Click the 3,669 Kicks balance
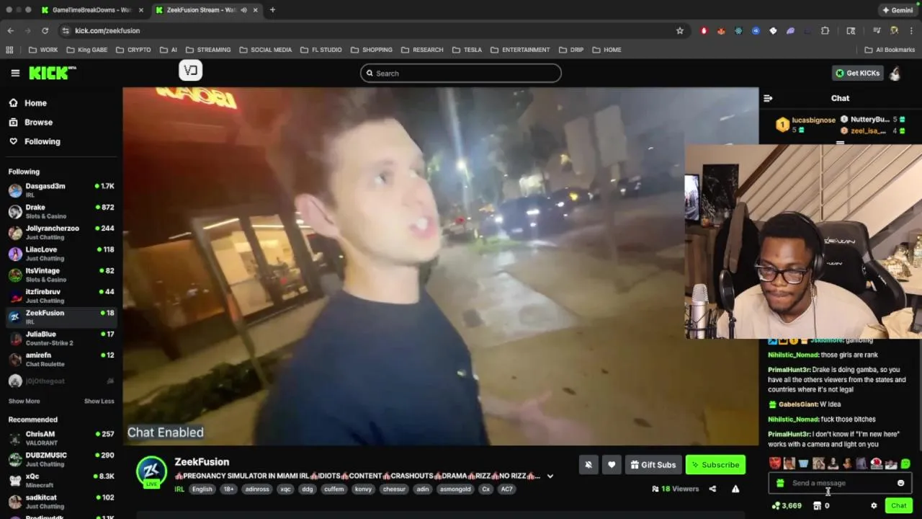 787,506
